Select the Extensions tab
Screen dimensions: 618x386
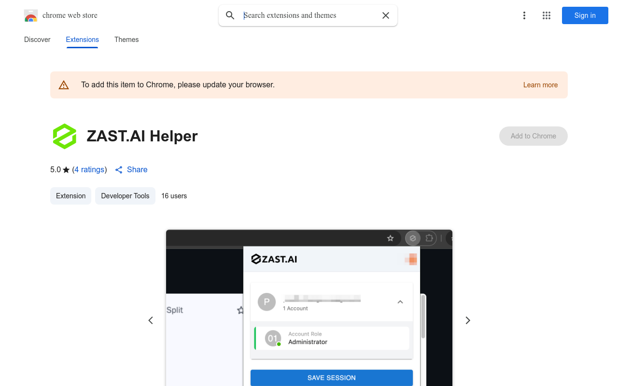[82, 40]
